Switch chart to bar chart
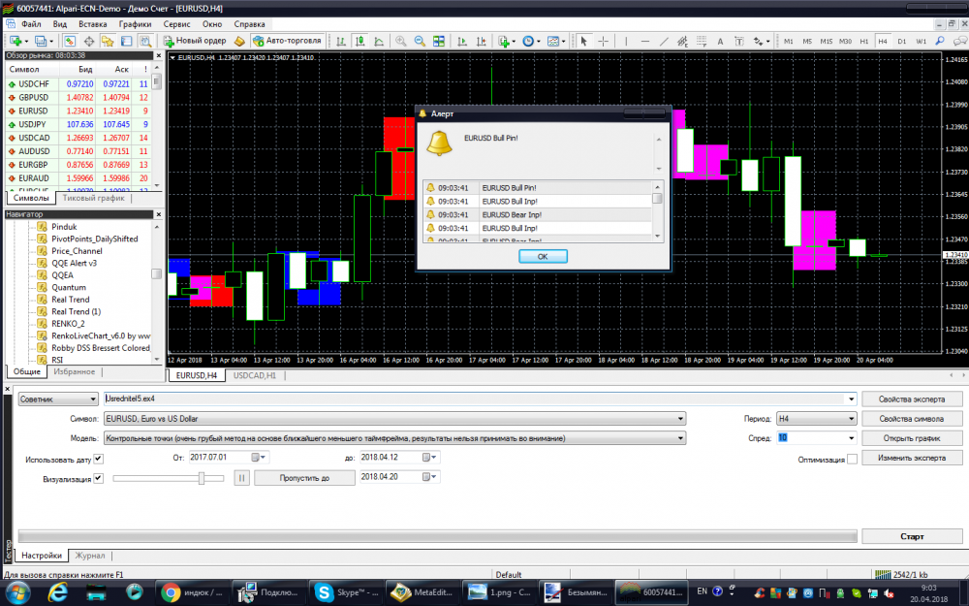969x606 pixels. pos(341,41)
